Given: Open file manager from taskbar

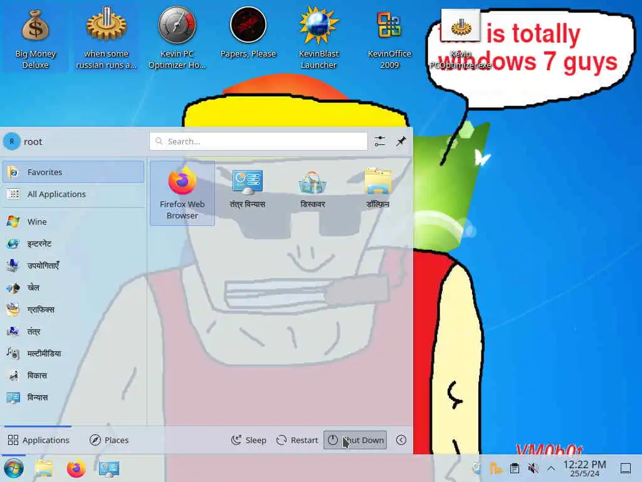Looking at the screenshot, I should coord(44,468).
